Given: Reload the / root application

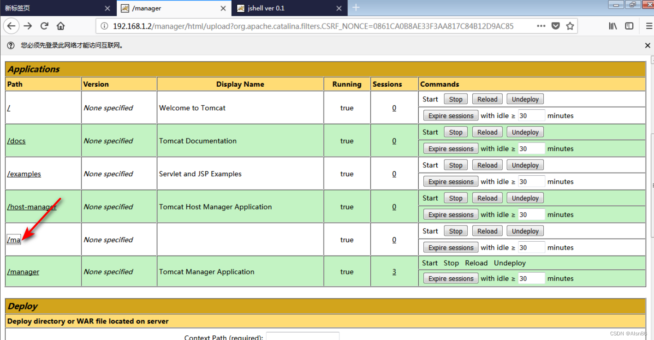Looking at the screenshot, I should 487,99.
